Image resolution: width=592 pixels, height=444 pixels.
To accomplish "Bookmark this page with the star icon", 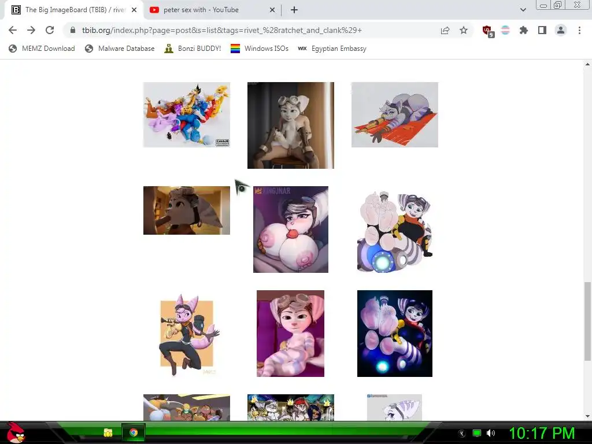I will [x=464, y=30].
